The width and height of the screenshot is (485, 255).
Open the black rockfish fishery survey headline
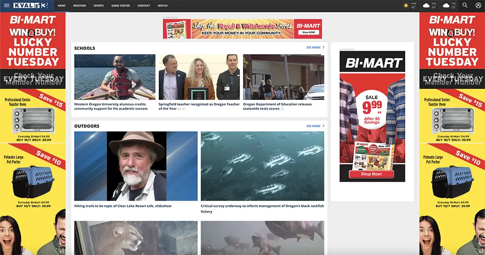pyautogui.click(x=262, y=209)
